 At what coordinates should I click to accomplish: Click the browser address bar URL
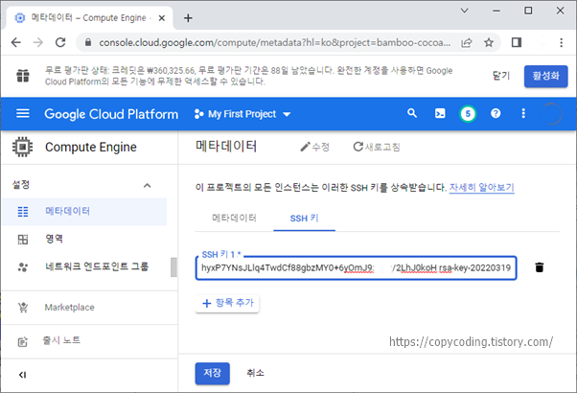[274, 43]
